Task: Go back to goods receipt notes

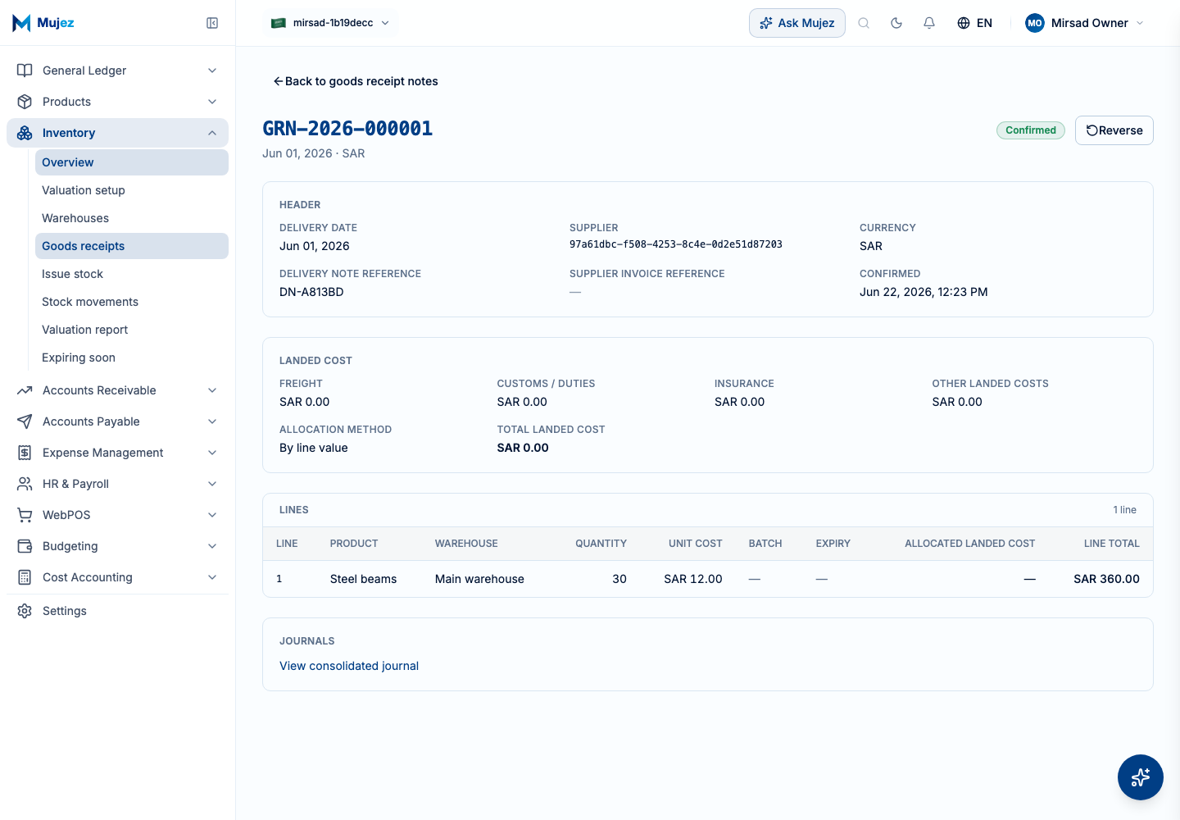Action: click(356, 81)
